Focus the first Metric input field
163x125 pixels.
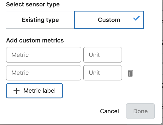[x=44, y=55]
